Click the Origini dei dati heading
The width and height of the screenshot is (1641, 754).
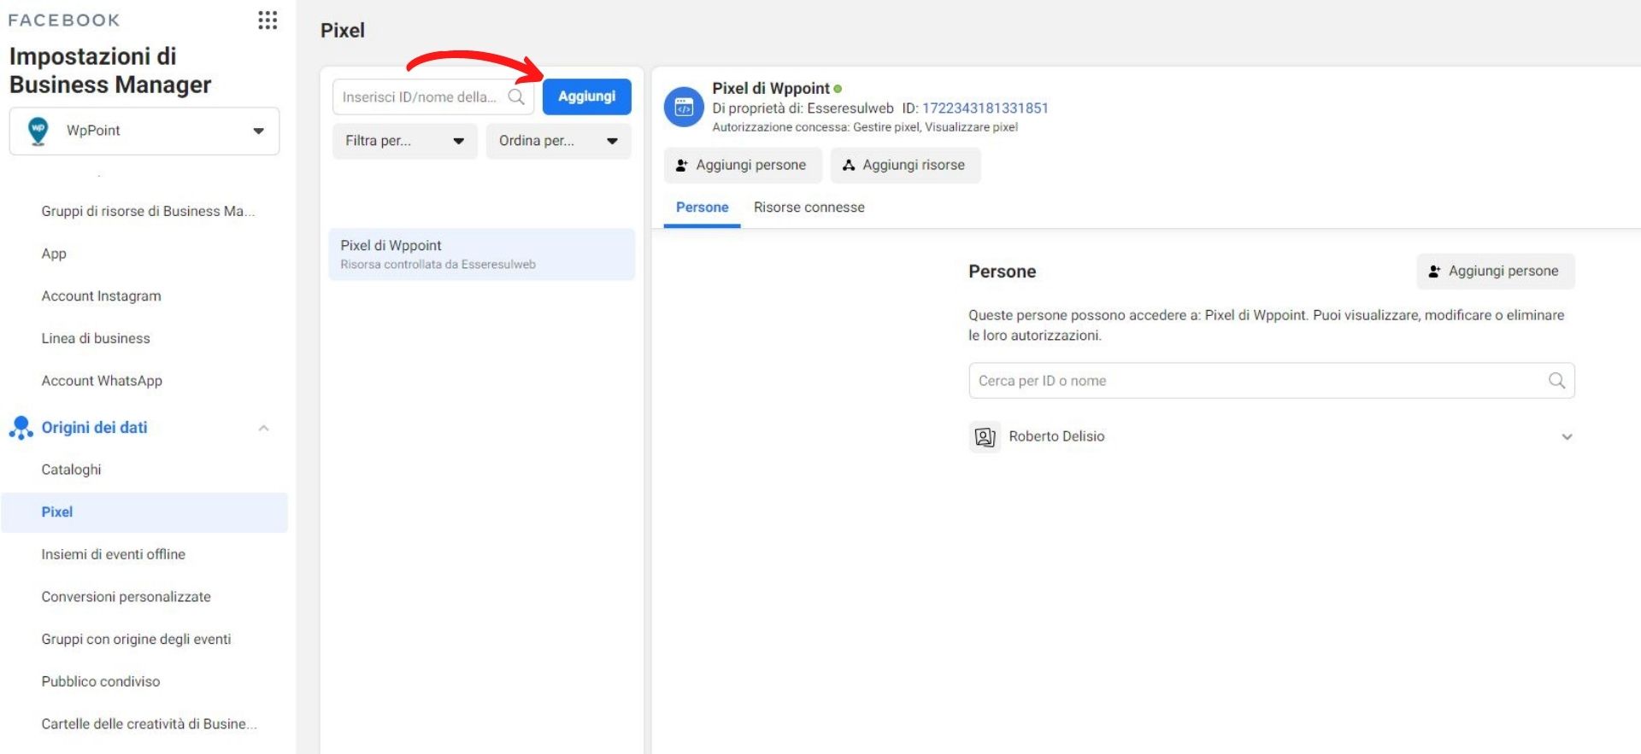click(94, 428)
